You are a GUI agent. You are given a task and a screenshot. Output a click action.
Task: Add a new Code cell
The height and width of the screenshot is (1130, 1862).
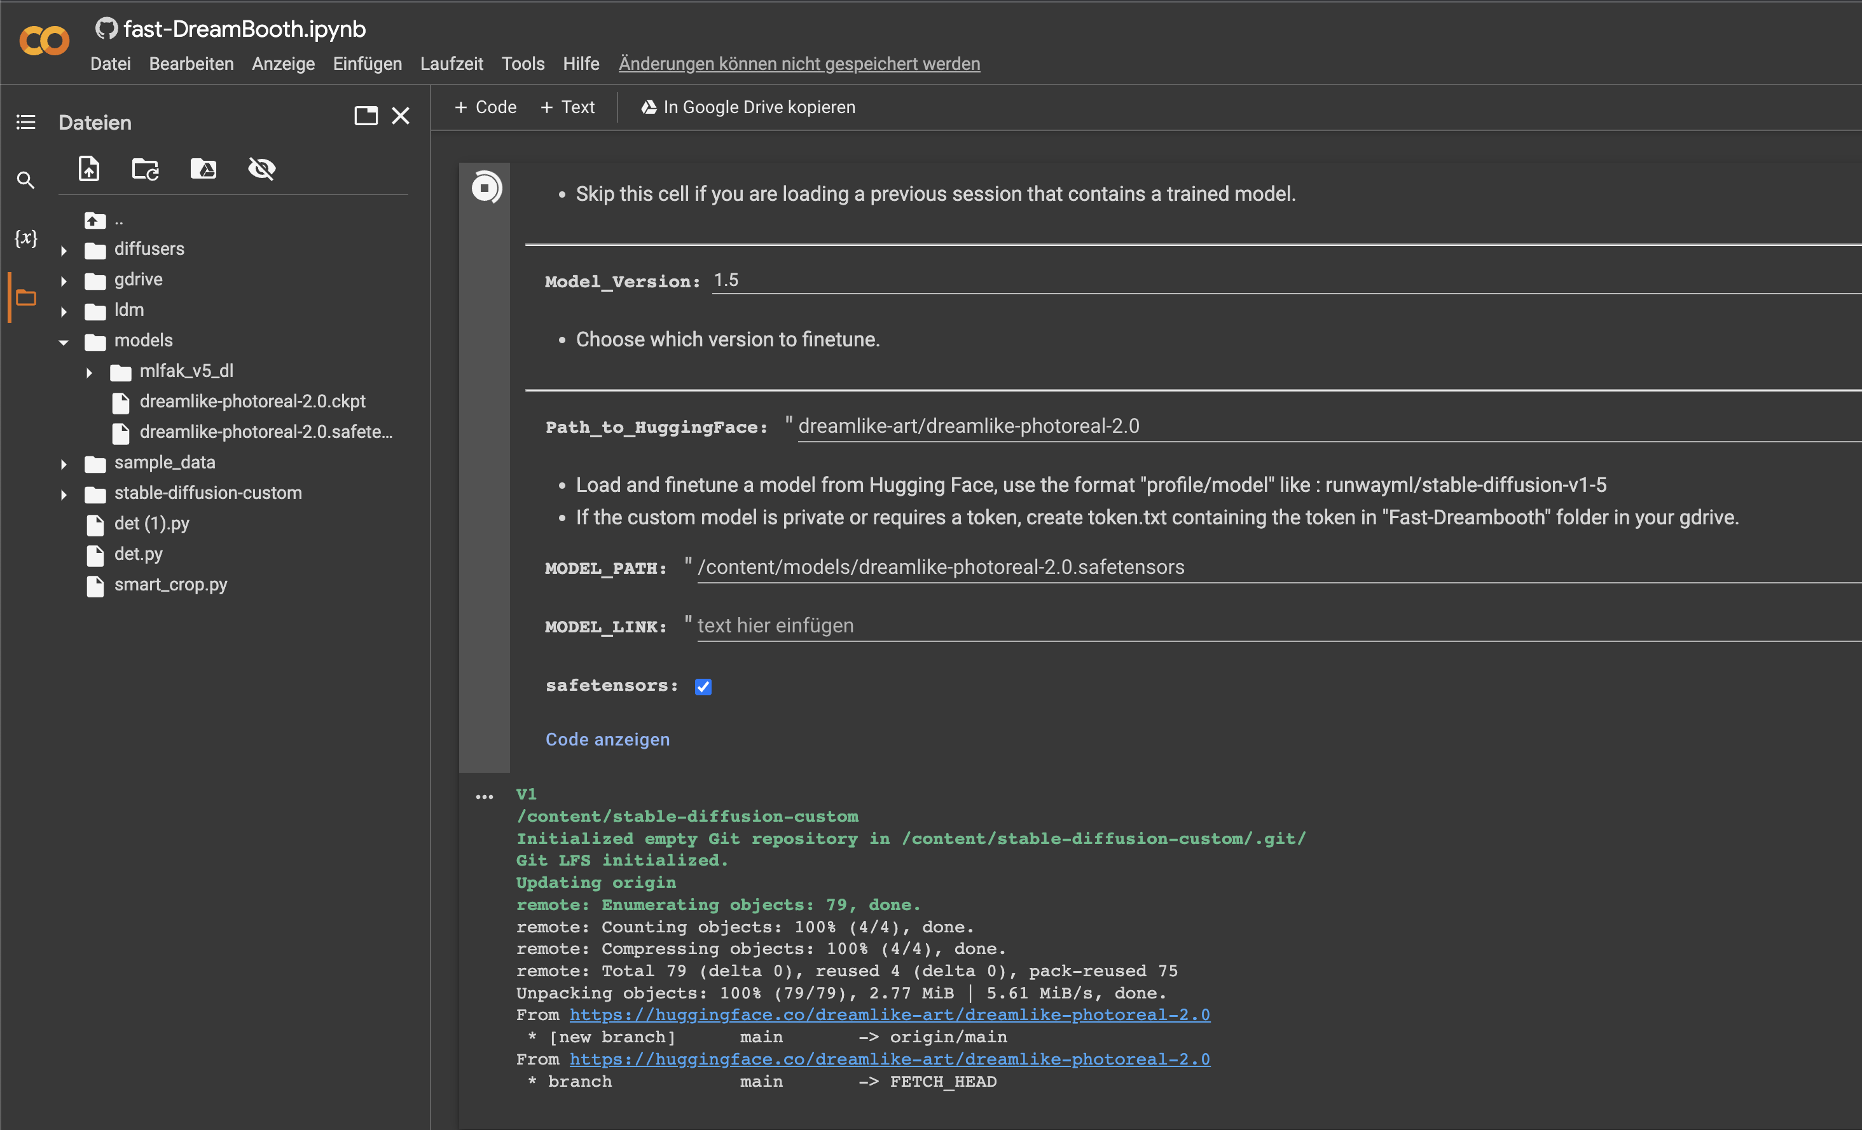[486, 107]
